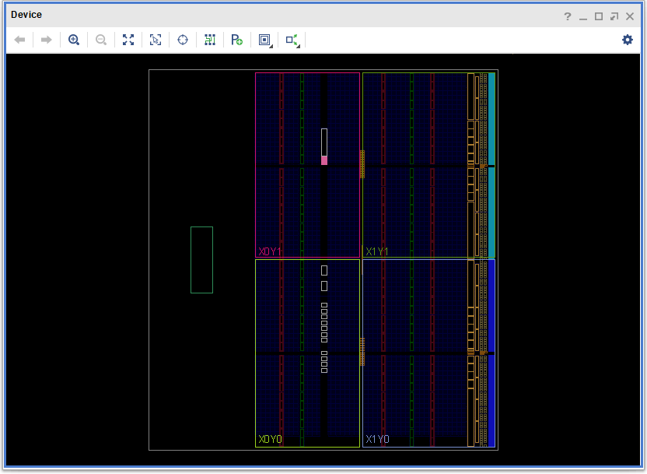Toggle the Routing Resources display
Screen dimensions: 647x474
[x=210, y=40]
